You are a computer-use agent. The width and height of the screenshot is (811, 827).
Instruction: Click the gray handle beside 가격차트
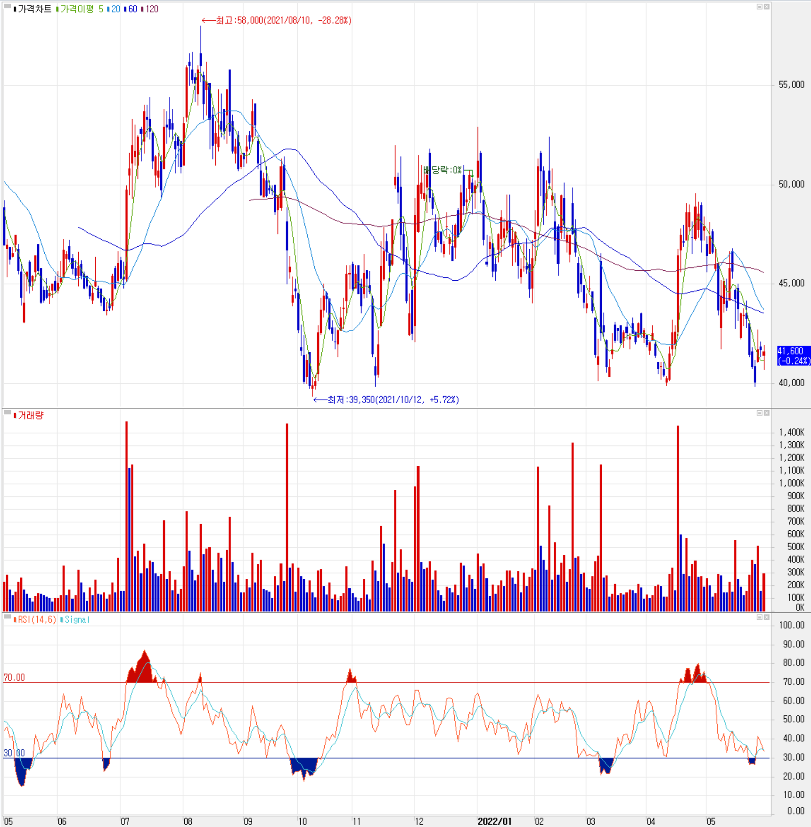(x=7, y=7)
